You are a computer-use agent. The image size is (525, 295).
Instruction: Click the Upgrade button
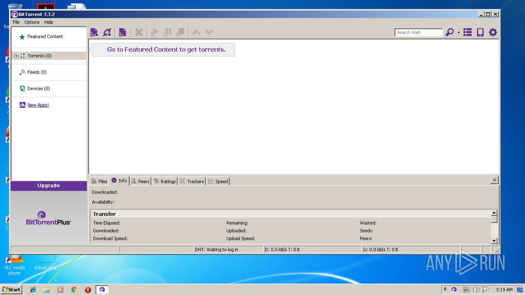tap(49, 186)
